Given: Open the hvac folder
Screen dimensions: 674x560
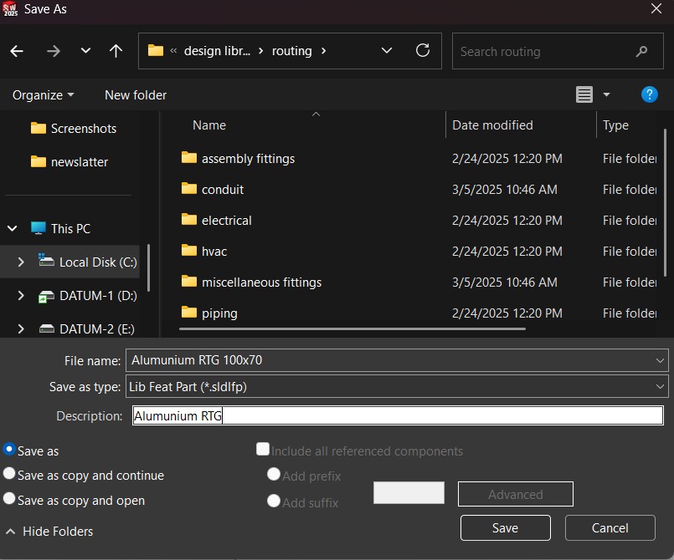Looking at the screenshot, I should click(214, 251).
